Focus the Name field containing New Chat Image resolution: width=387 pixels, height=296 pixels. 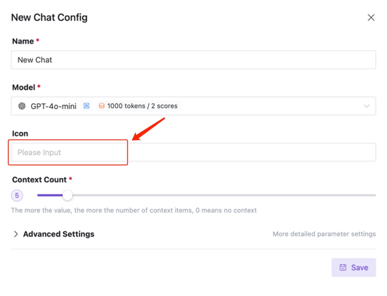[x=193, y=60]
